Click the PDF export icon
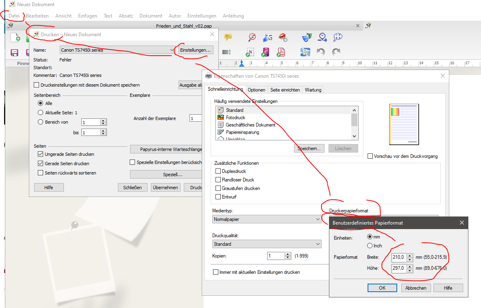 (x=281, y=52)
